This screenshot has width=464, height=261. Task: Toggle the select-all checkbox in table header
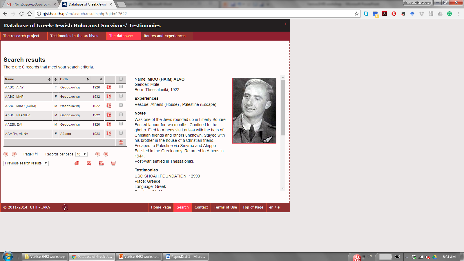tap(121, 79)
